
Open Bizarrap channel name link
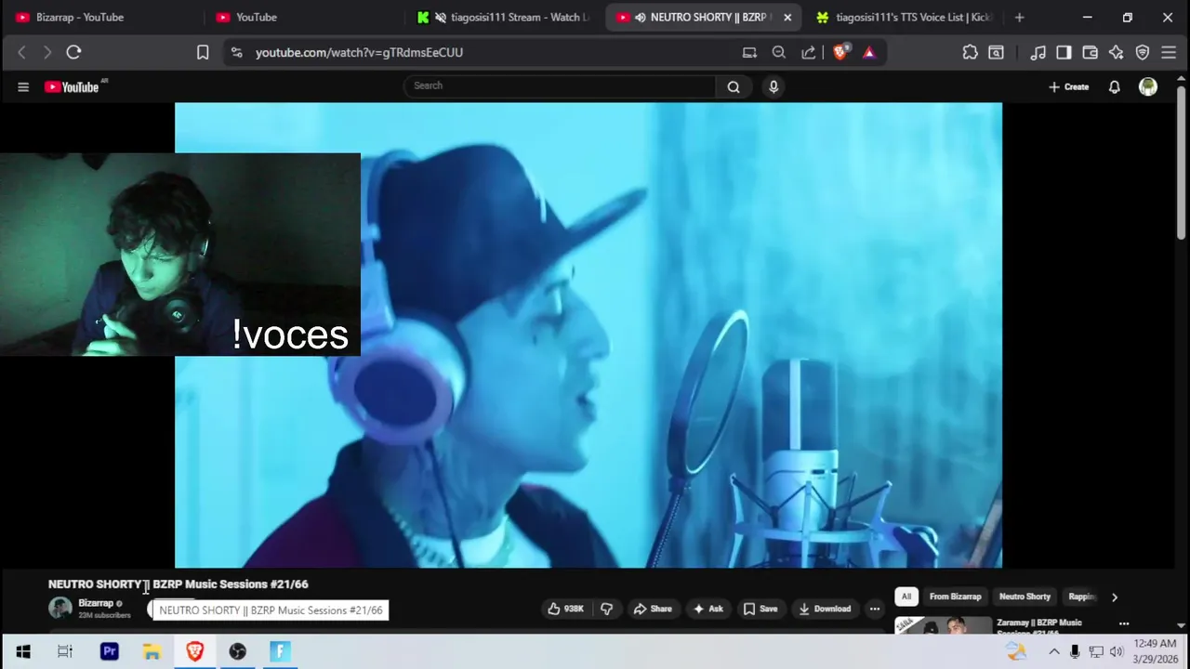[96, 603]
